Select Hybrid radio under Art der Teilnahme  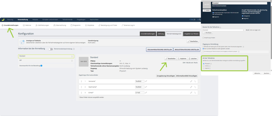tap(204, 68)
